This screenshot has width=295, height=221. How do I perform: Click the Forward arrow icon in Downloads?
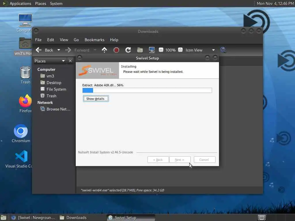[x=68, y=50]
